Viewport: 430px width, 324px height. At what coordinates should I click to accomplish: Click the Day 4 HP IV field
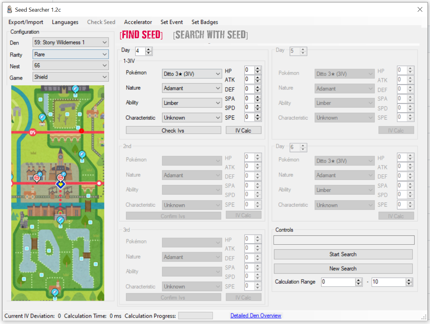[x=249, y=70]
